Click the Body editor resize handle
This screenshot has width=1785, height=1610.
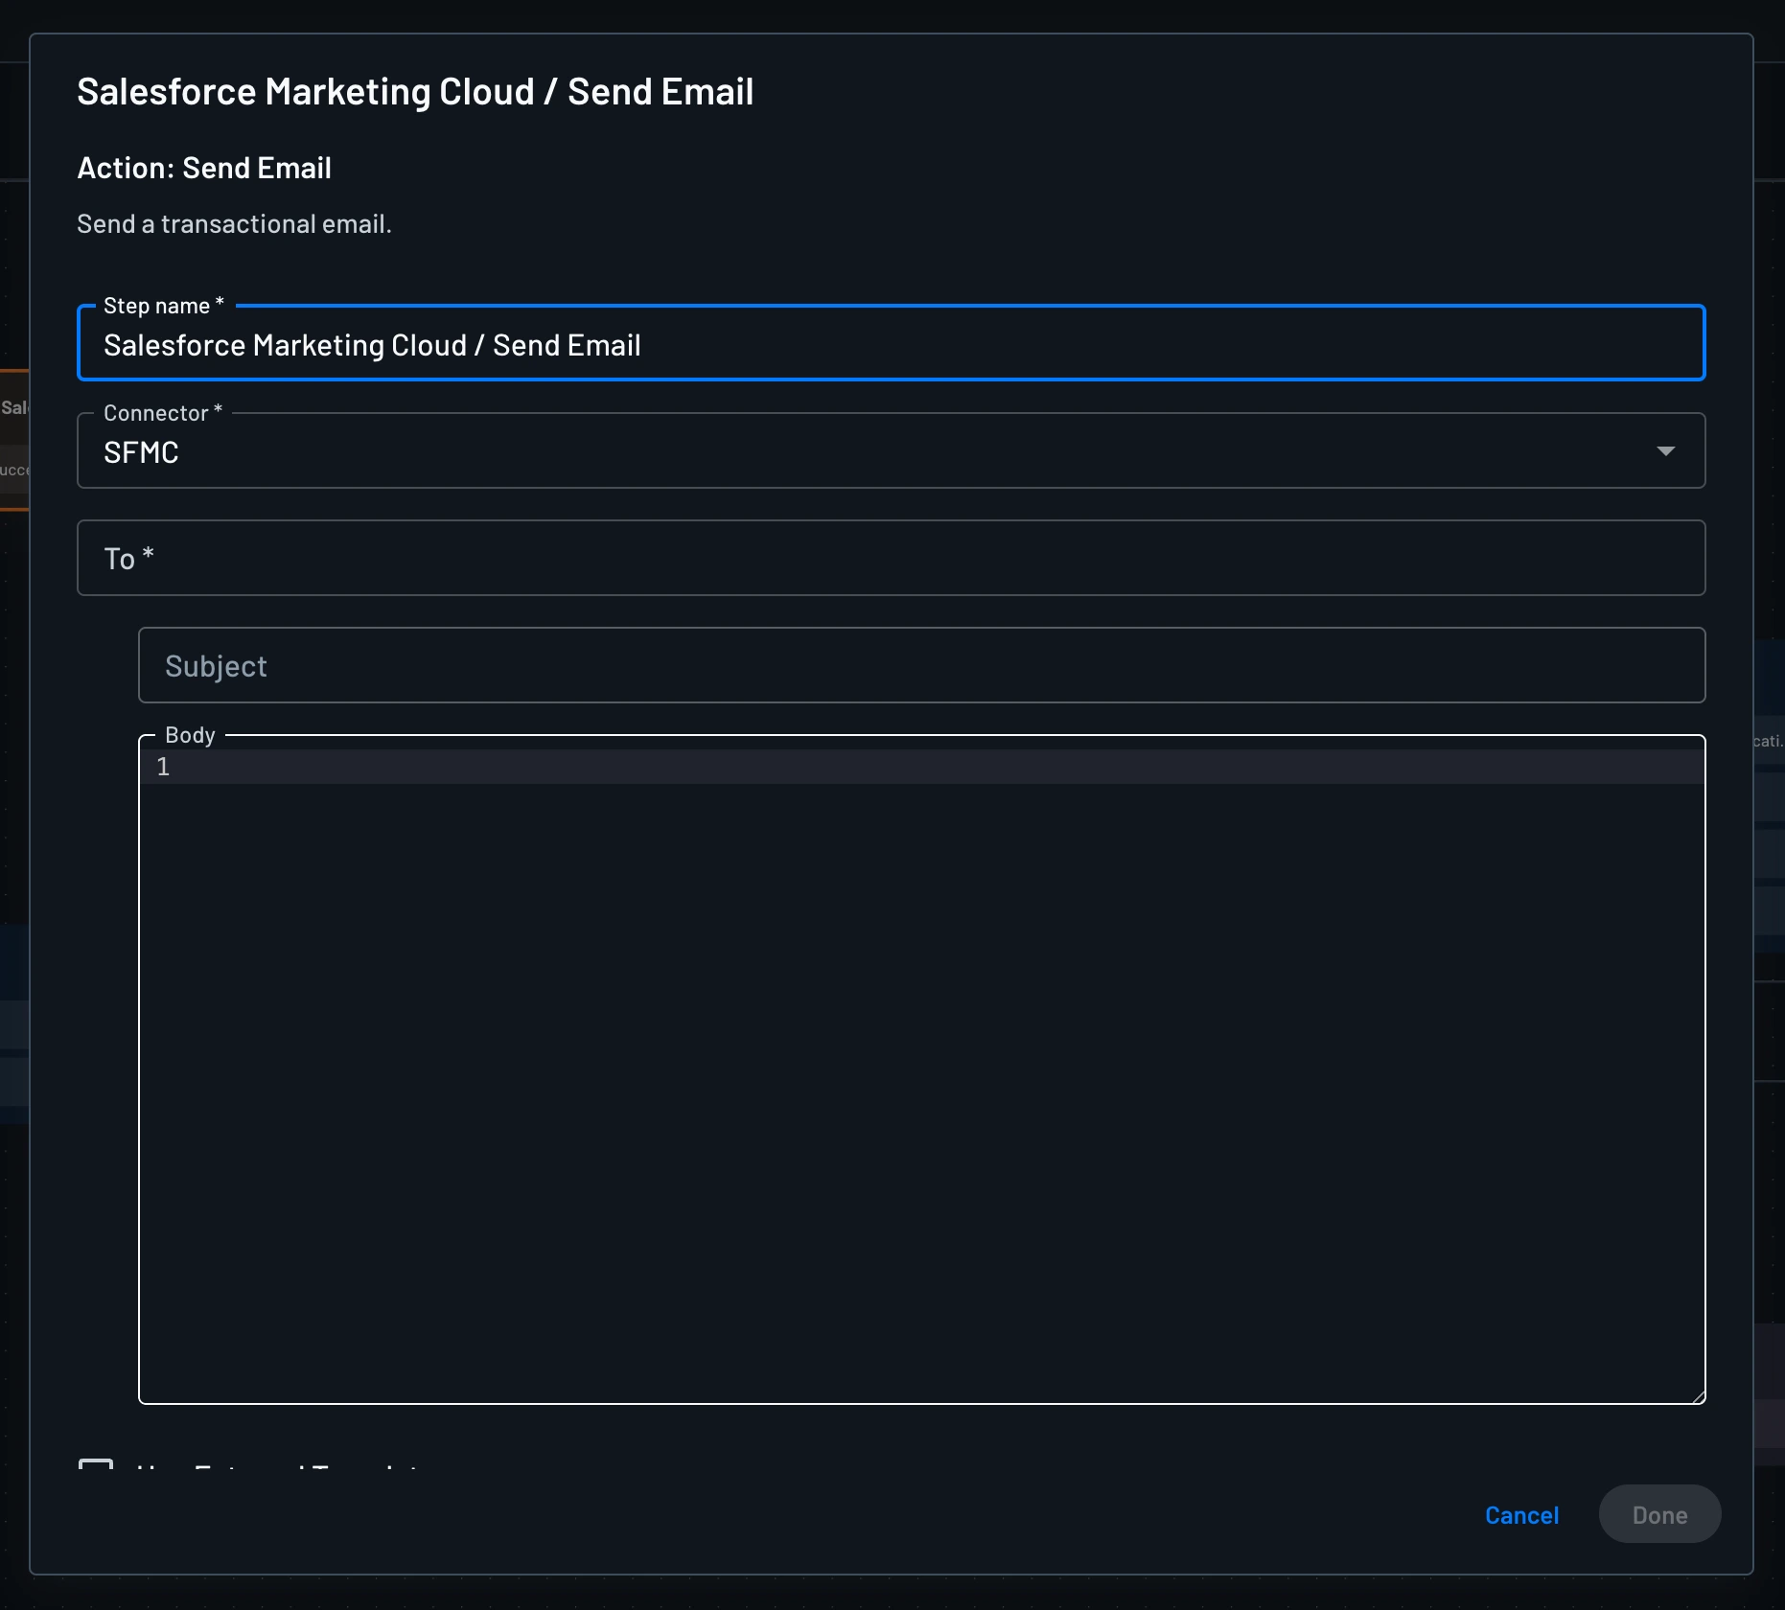pyautogui.click(x=1700, y=1395)
